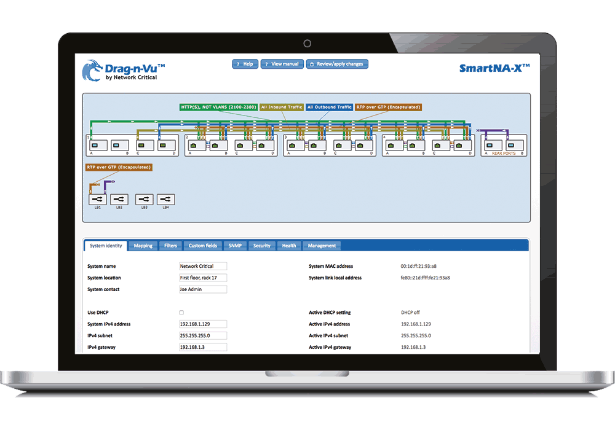This screenshot has width=615, height=430.
Task: Select port B in module 1
Action: click(119, 146)
